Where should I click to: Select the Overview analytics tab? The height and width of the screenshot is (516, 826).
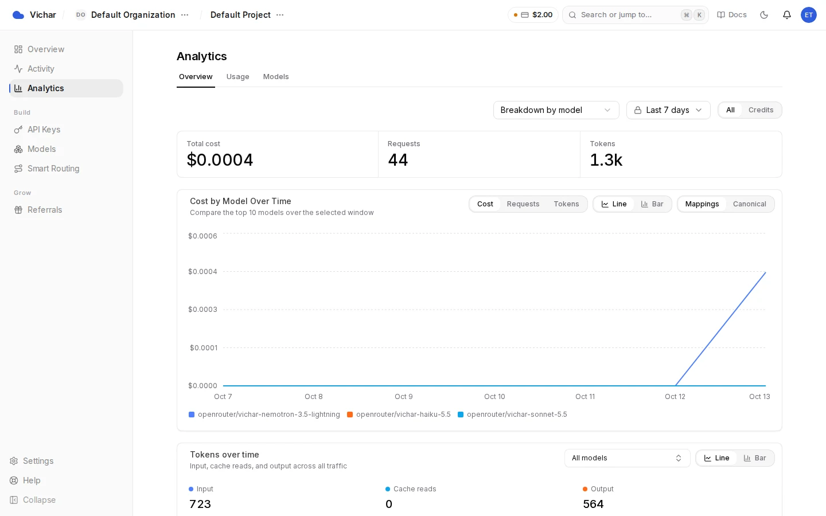(196, 77)
